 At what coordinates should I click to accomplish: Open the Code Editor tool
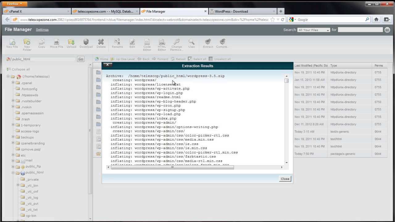[147, 45]
